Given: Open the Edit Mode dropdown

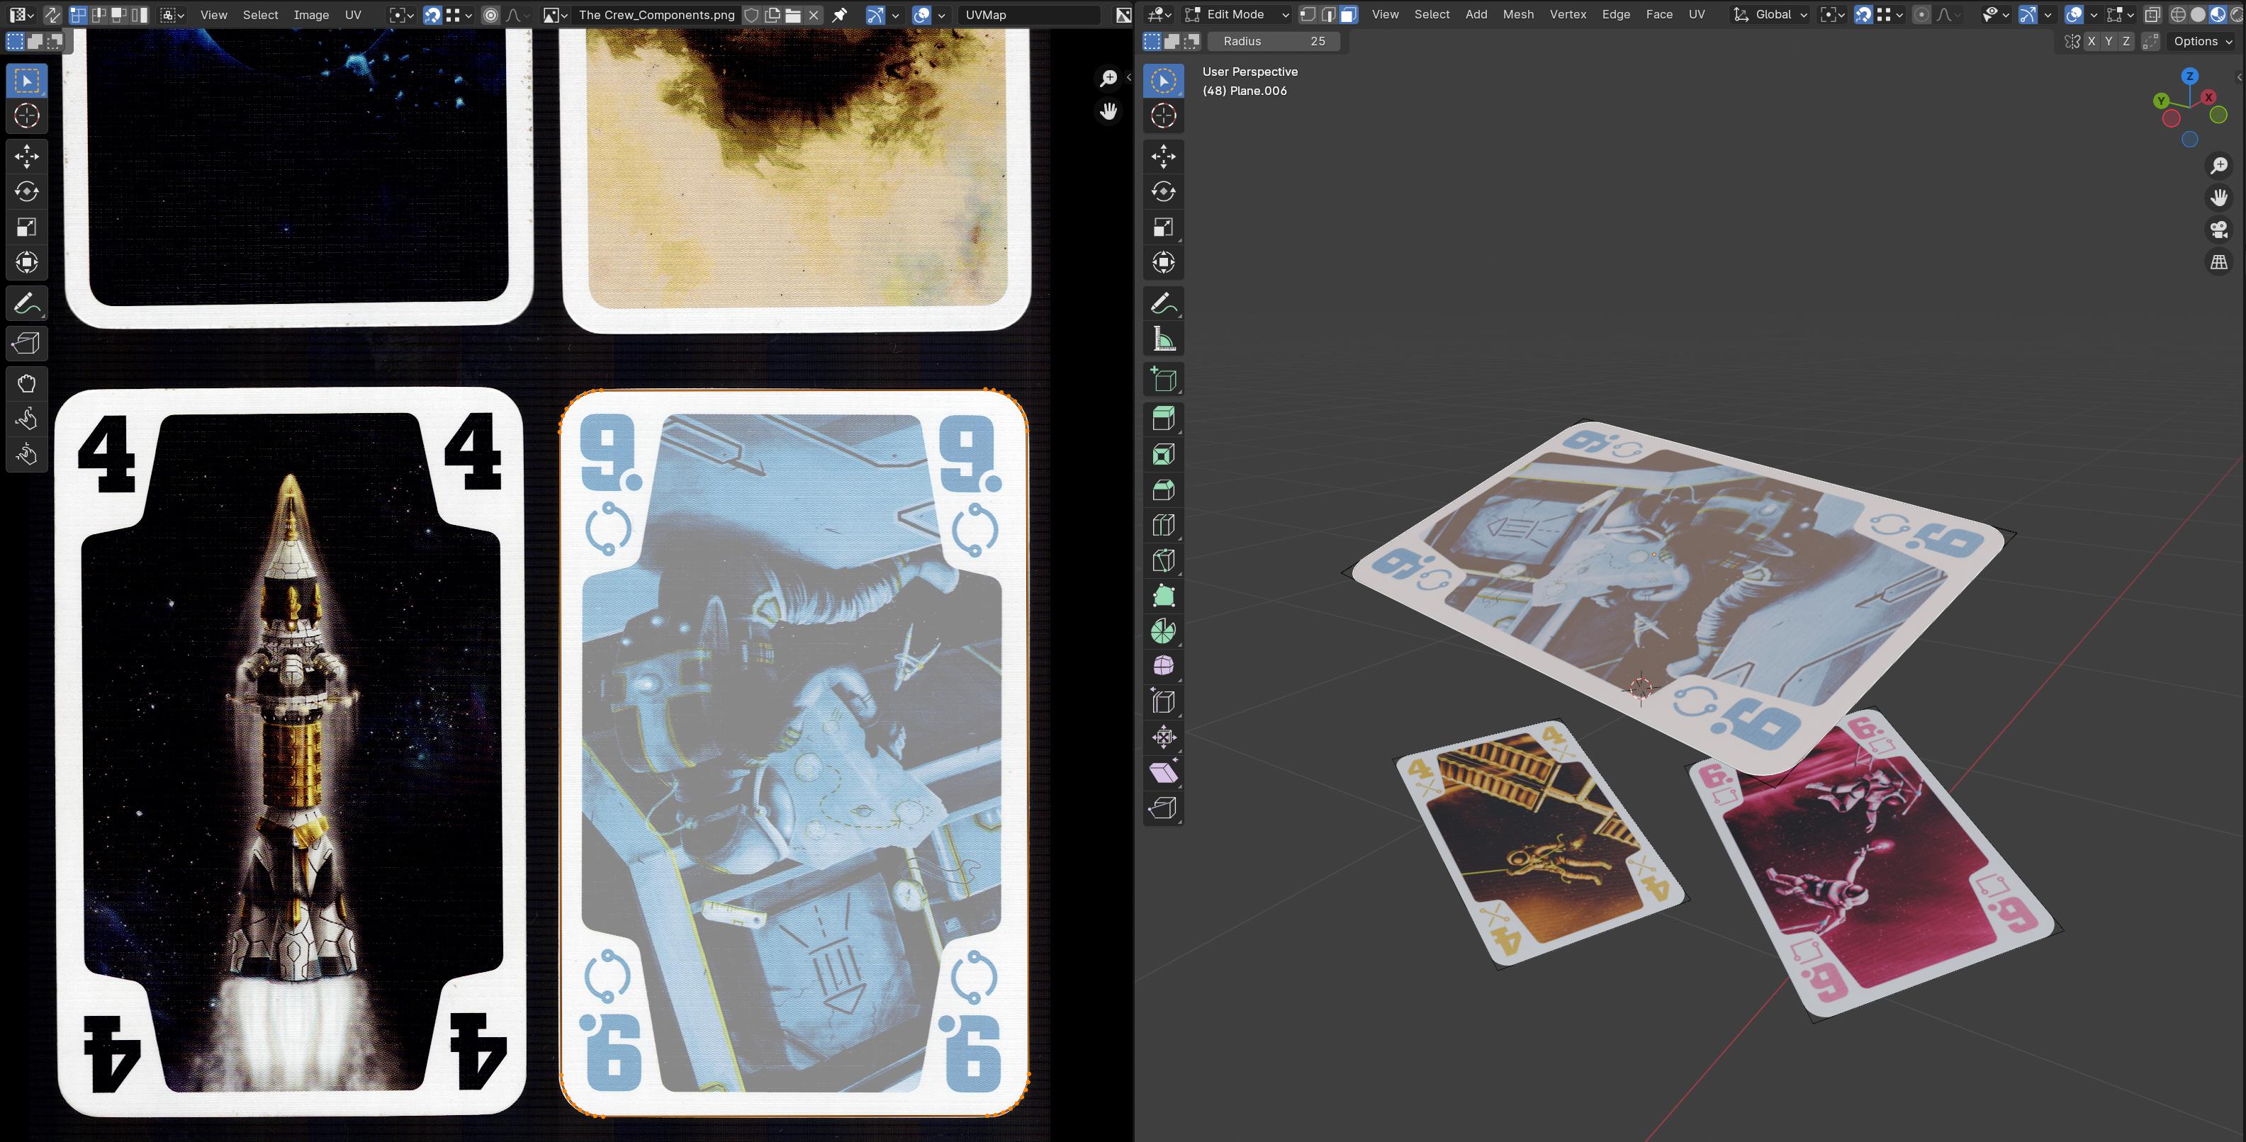Looking at the screenshot, I should (1236, 15).
